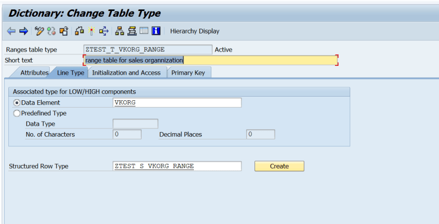
Task: Select the Line Type tab
Action: pos(71,73)
